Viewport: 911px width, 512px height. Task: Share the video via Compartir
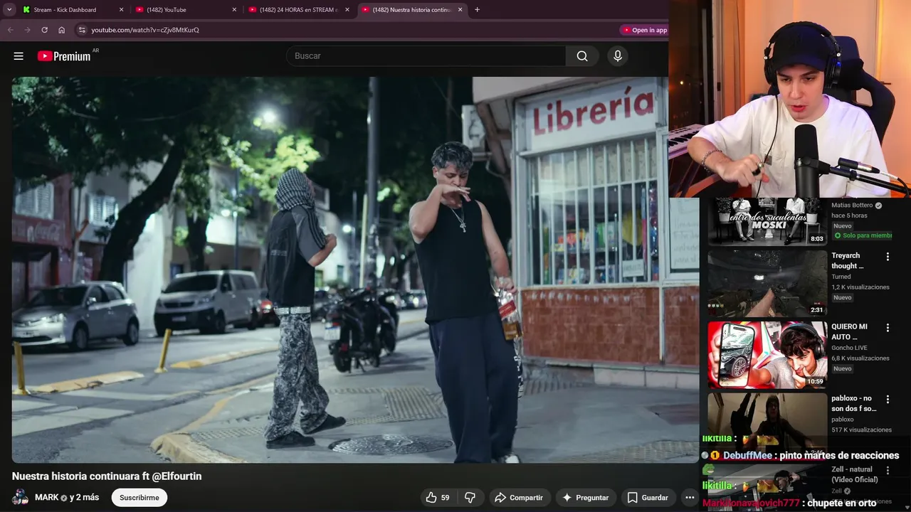pyautogui.click(x=519, y=498)
